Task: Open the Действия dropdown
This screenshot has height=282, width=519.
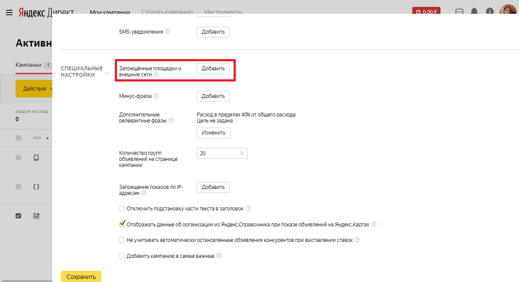Action: tap(35, 88)
